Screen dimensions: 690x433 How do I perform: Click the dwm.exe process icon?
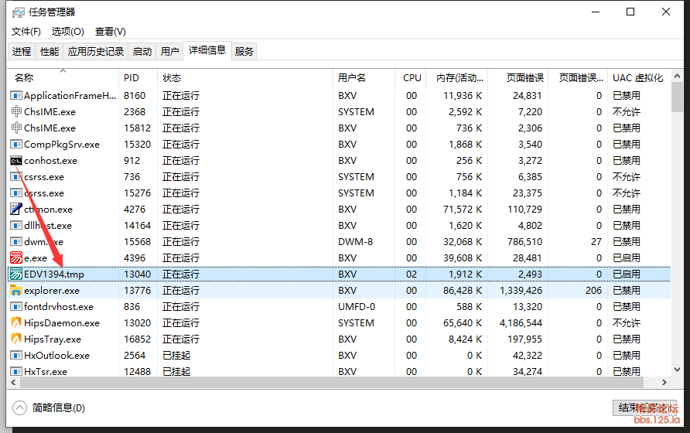tap(16, 241)
